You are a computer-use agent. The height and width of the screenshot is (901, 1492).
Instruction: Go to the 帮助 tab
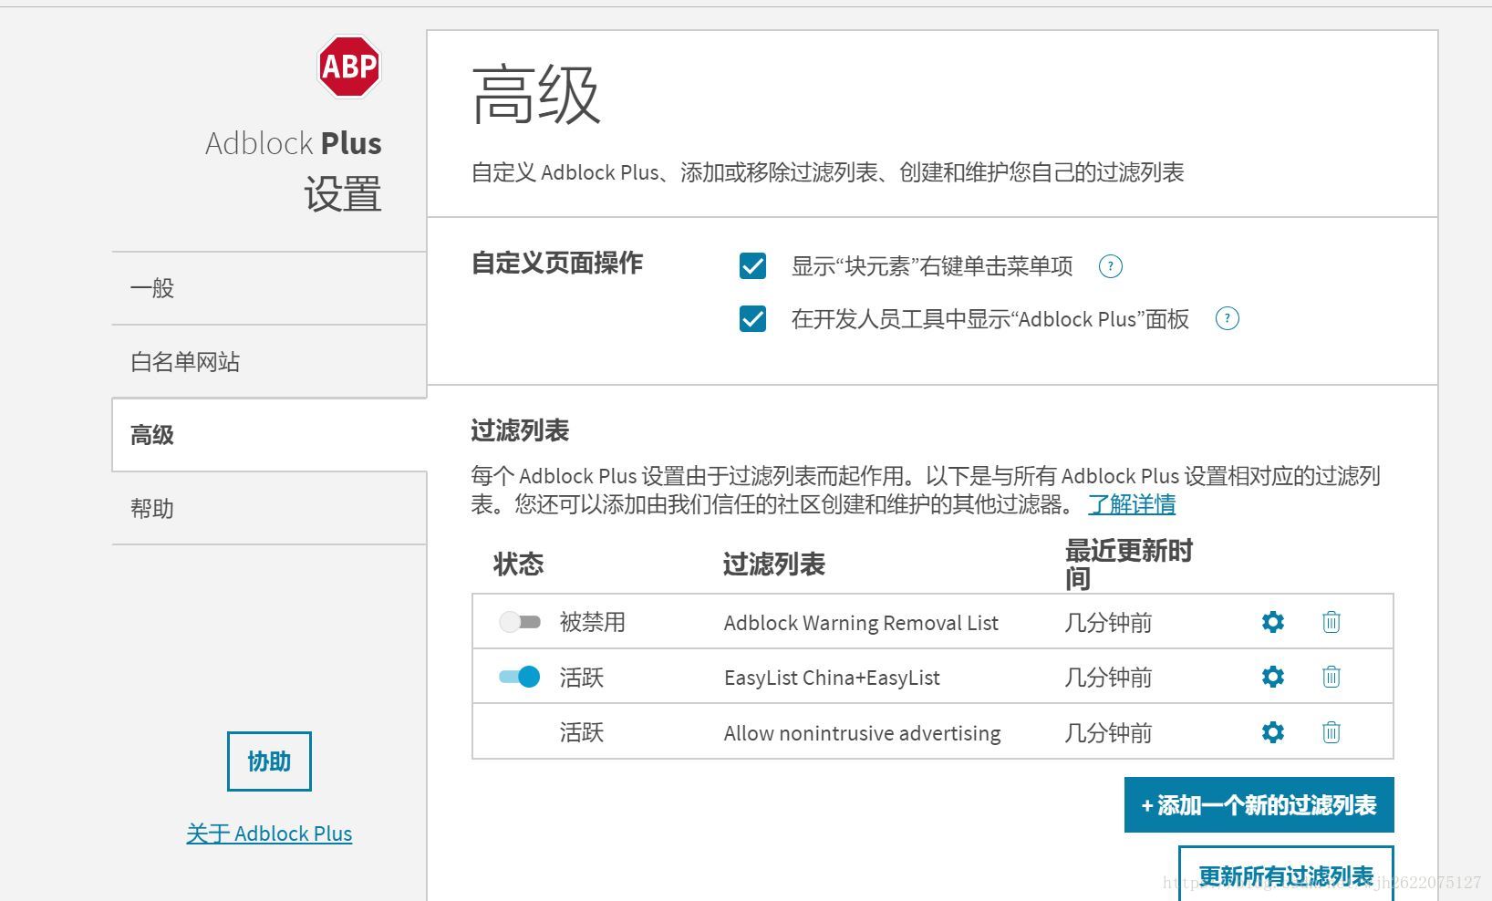(x=269, y=509)
